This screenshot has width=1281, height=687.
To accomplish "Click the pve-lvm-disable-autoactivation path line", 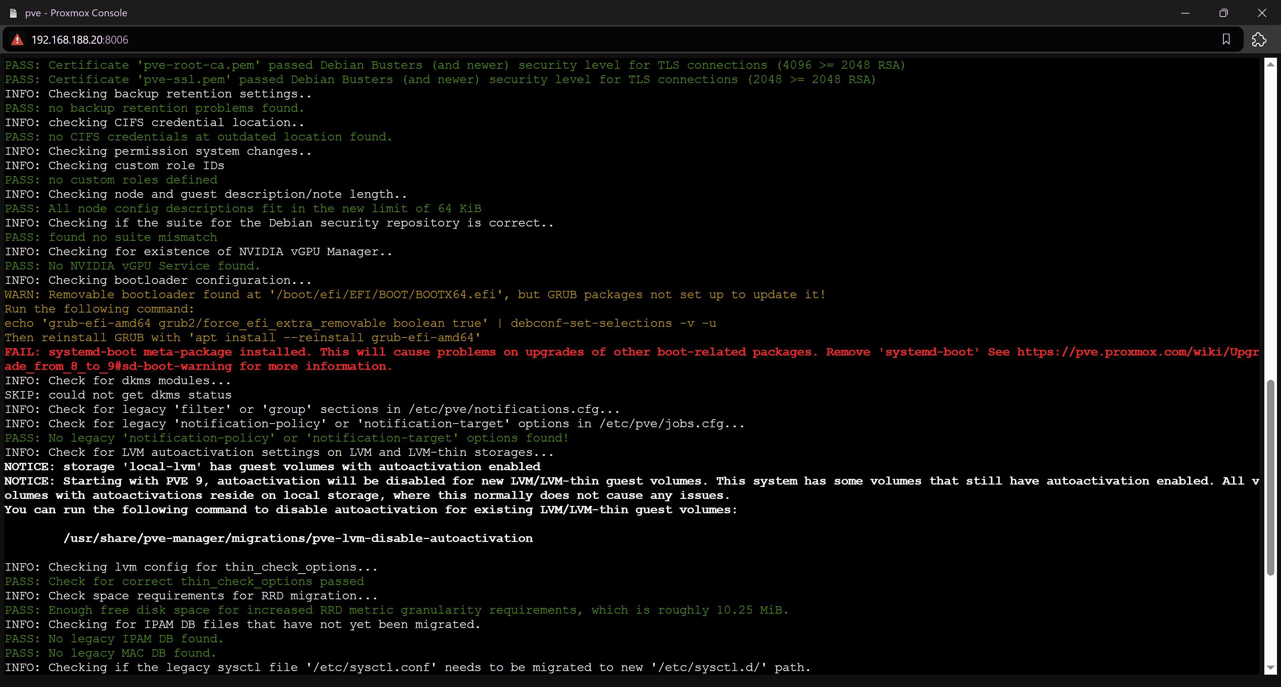I will click(x=298, y=538).
